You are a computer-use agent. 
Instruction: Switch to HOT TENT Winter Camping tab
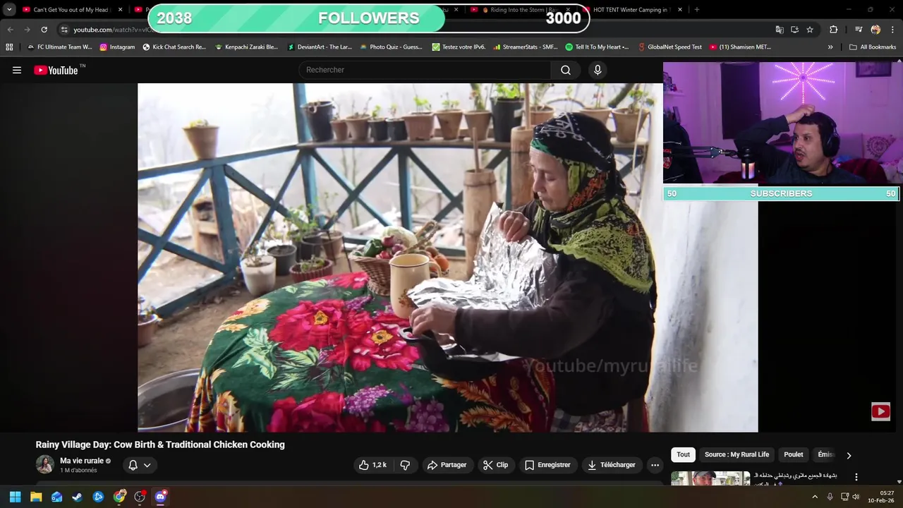(x=634, y=10)
